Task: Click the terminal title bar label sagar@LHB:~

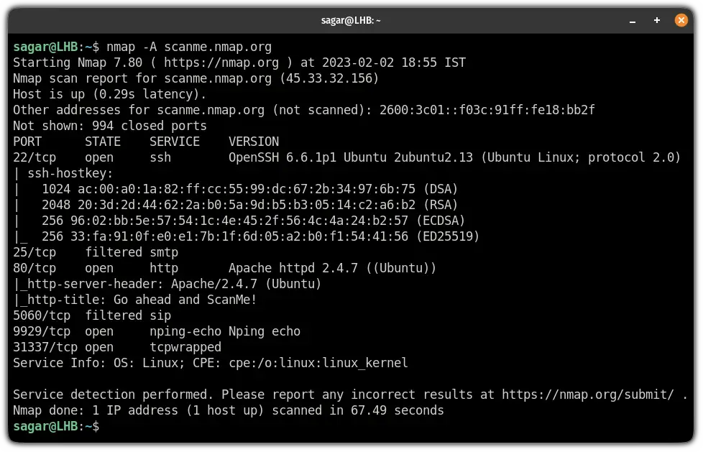Action: click(x=351, y=20)
